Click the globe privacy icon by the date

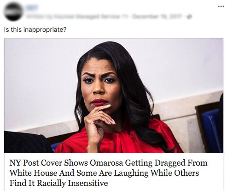(x=190, y=17)
